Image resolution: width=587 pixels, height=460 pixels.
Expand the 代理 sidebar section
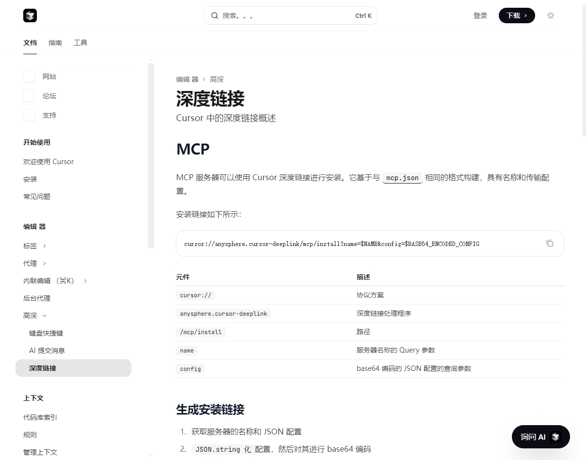tap(45, 263)
